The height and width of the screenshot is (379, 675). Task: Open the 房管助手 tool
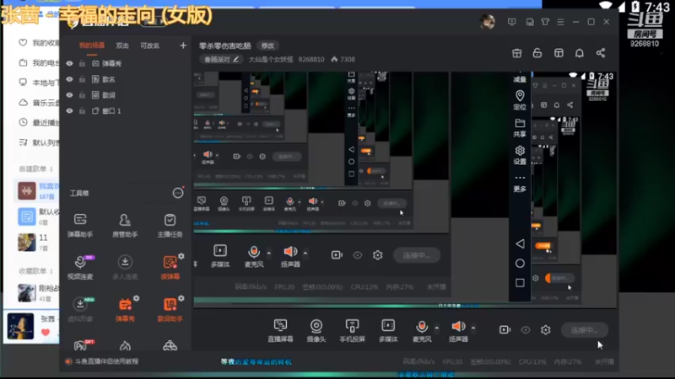point(125,225)
